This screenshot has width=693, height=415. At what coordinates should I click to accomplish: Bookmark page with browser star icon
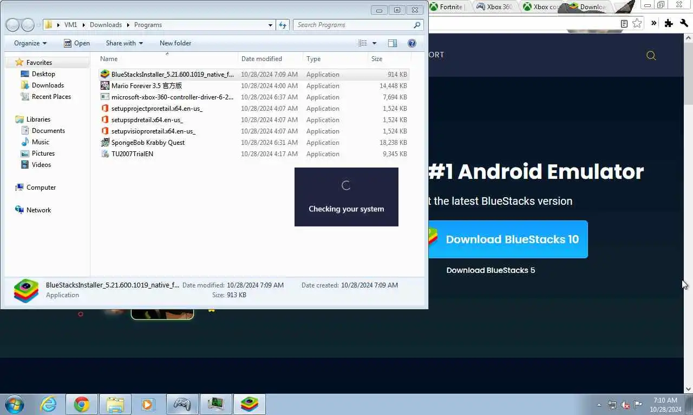tap(637, 23)
